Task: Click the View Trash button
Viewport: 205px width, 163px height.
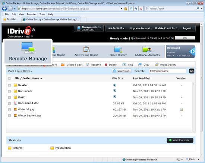Action: (x=122, y=71)
